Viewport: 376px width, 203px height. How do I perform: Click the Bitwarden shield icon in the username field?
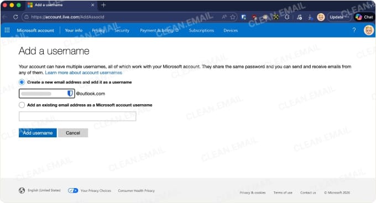pyautogui.click(x=70, y=93)
